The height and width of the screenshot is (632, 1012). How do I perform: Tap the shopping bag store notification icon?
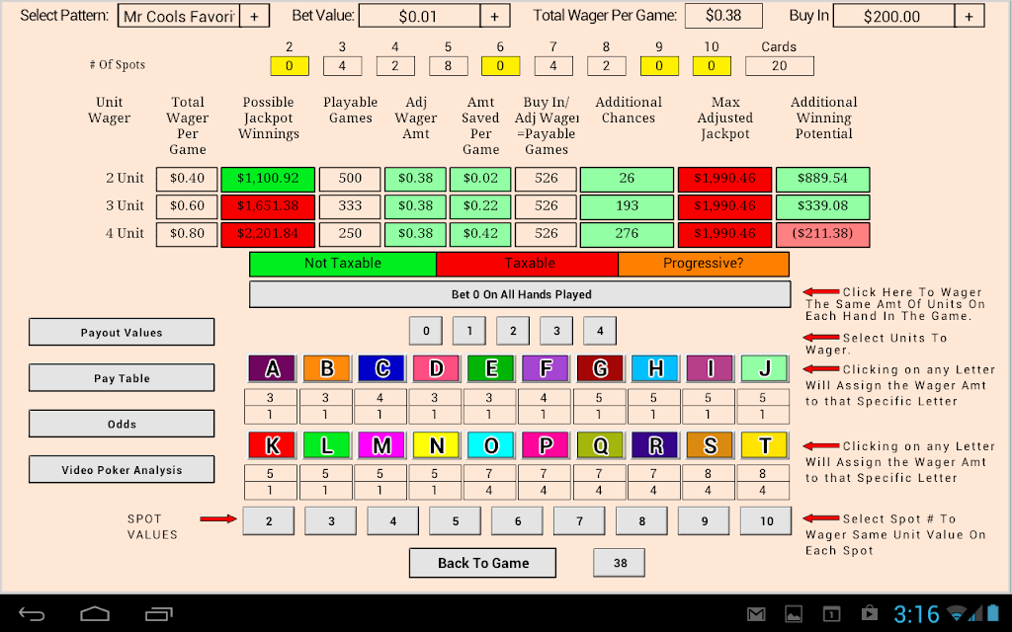pos(870,614)
